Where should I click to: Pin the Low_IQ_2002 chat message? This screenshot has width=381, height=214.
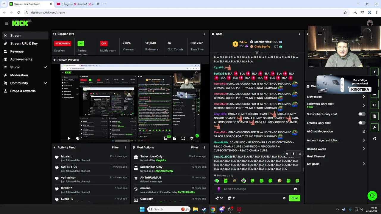(x=293, y=154)
